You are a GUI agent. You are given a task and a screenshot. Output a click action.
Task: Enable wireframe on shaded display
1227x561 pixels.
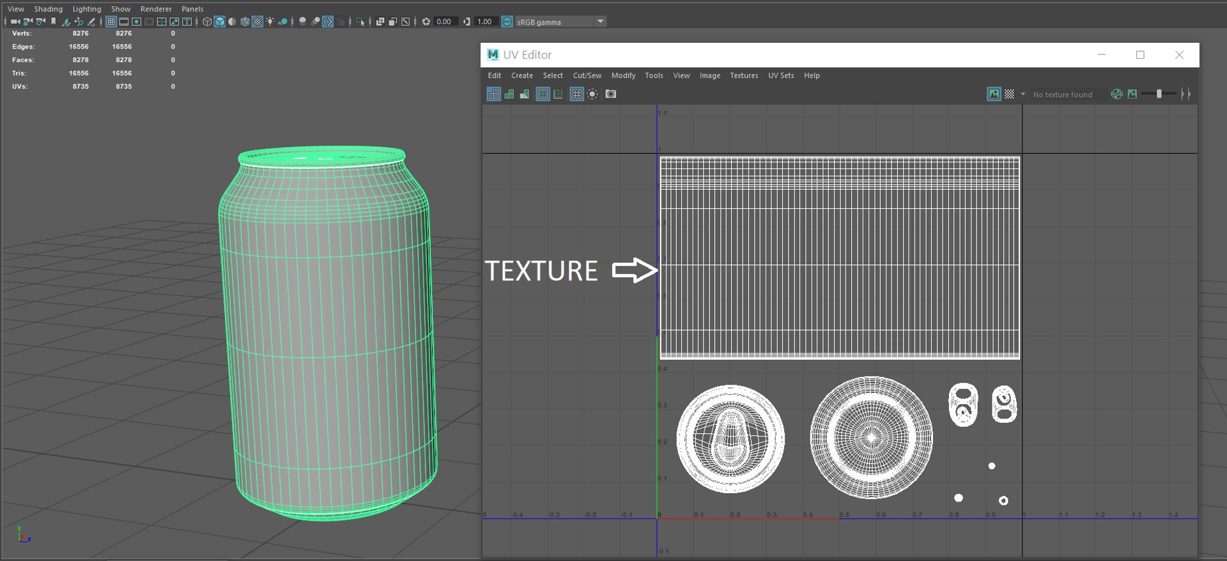(245, 22)
